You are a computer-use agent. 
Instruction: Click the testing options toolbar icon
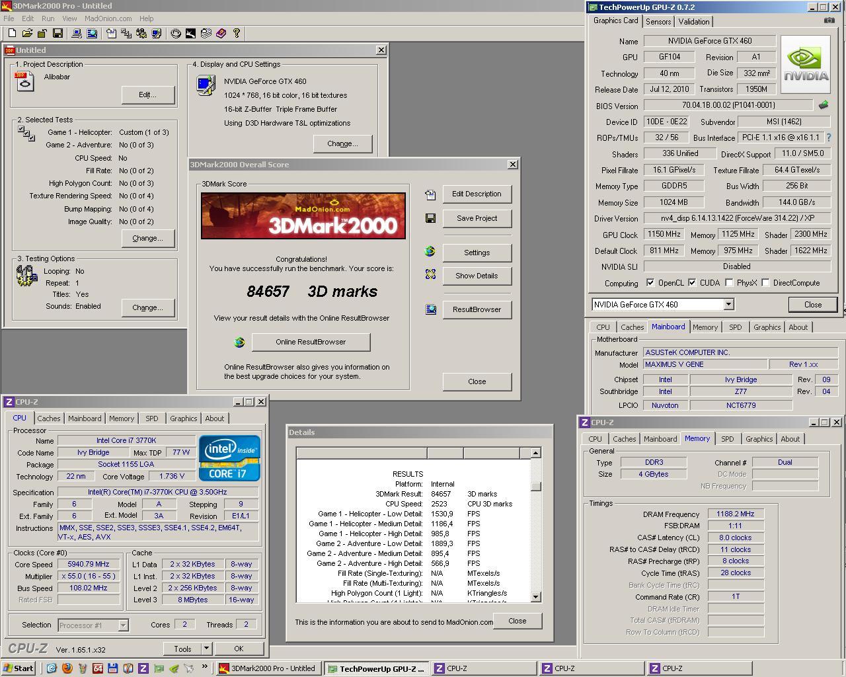tap(141, 33)
